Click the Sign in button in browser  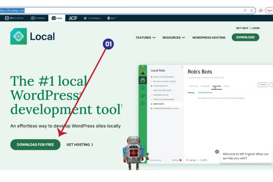(269, 10)
